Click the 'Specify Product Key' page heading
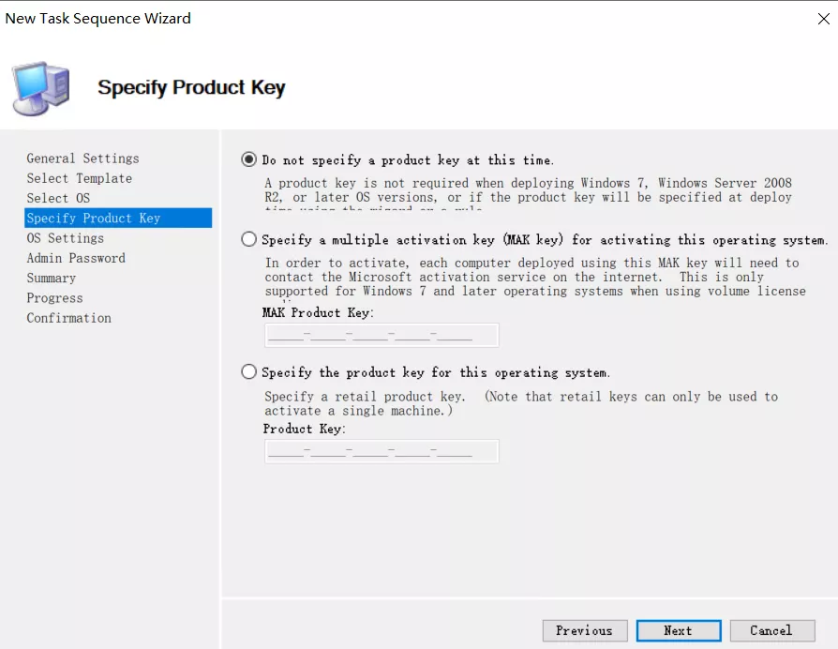 click(191, 88)
